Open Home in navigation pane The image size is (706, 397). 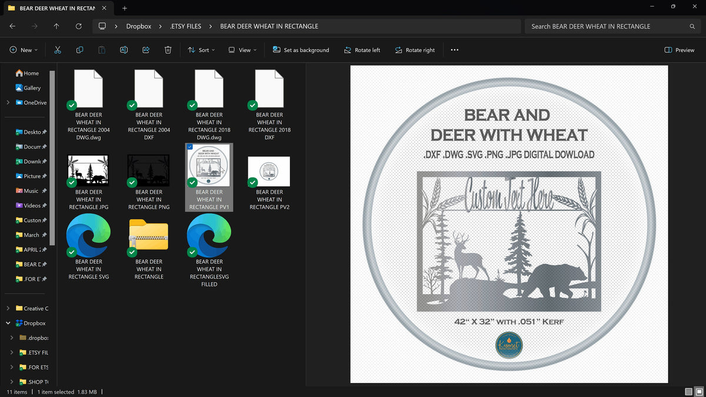point(27,73)
